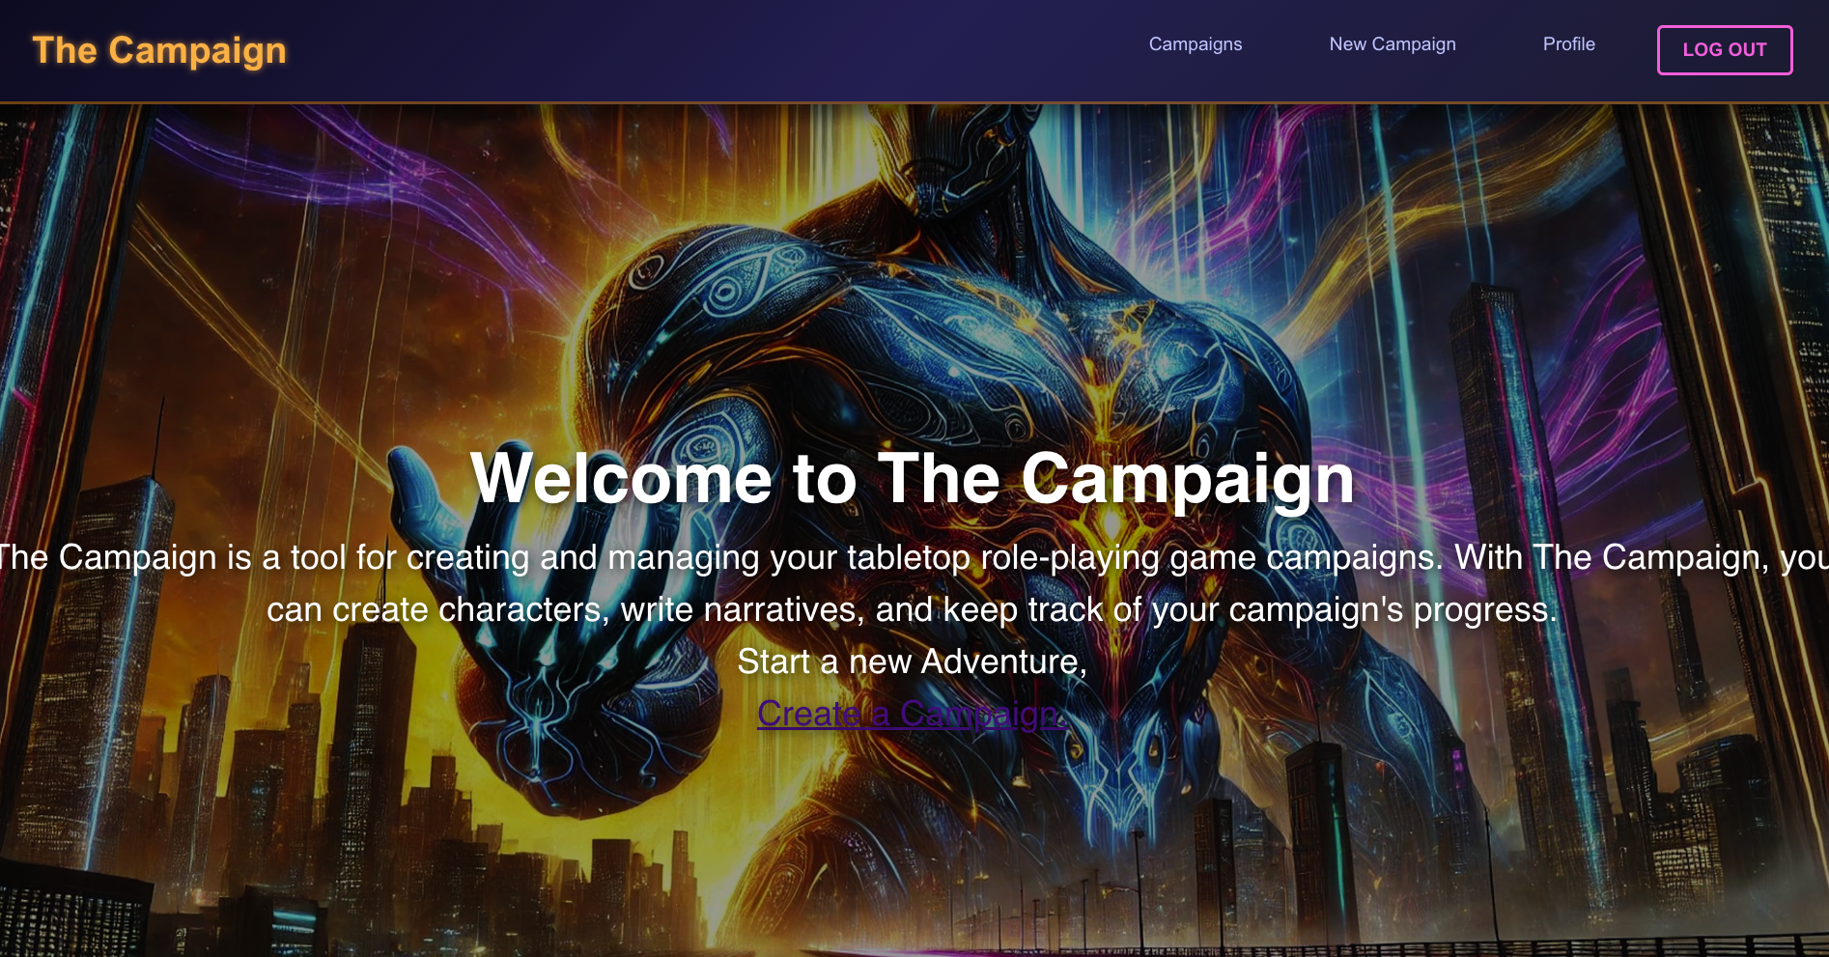This screenshot has width=1829, height=957.
Task: Open the Campaigns nav item
Action: tap(1196, 44)
